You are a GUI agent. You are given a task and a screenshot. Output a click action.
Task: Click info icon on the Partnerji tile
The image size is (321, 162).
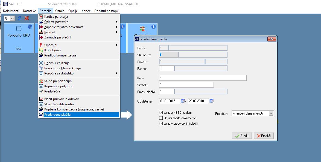pos(154,27)
